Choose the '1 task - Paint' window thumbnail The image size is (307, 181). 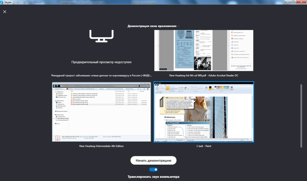pyautogui.click(x=204, y=112)
